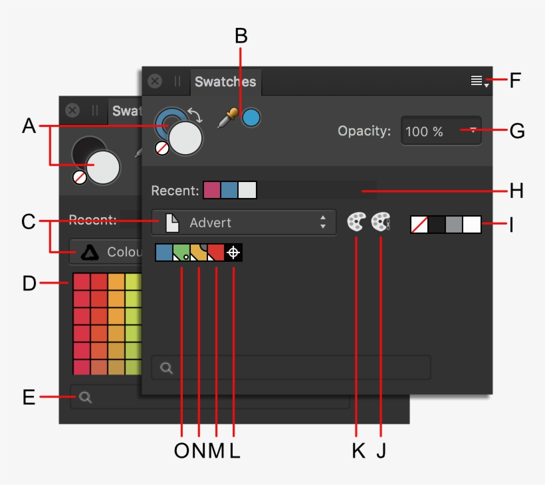This screenshot has width=545, height=485.
Task: Expand the Opacity percentage dropdown arrow
Action: [473, 131]
